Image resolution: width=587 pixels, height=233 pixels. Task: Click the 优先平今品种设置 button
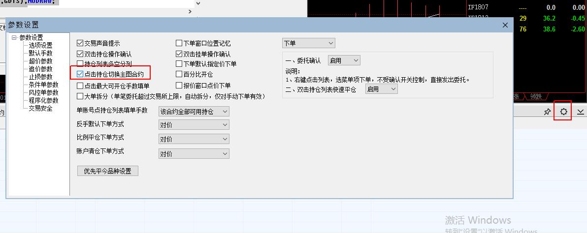point(108,171)
